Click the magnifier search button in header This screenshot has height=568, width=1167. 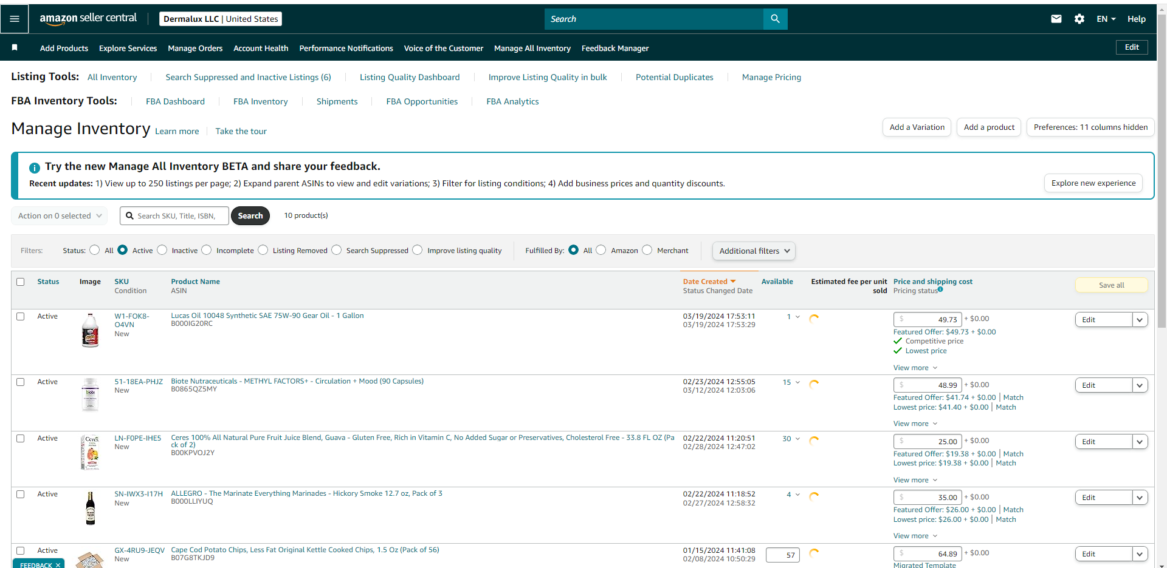775,19
